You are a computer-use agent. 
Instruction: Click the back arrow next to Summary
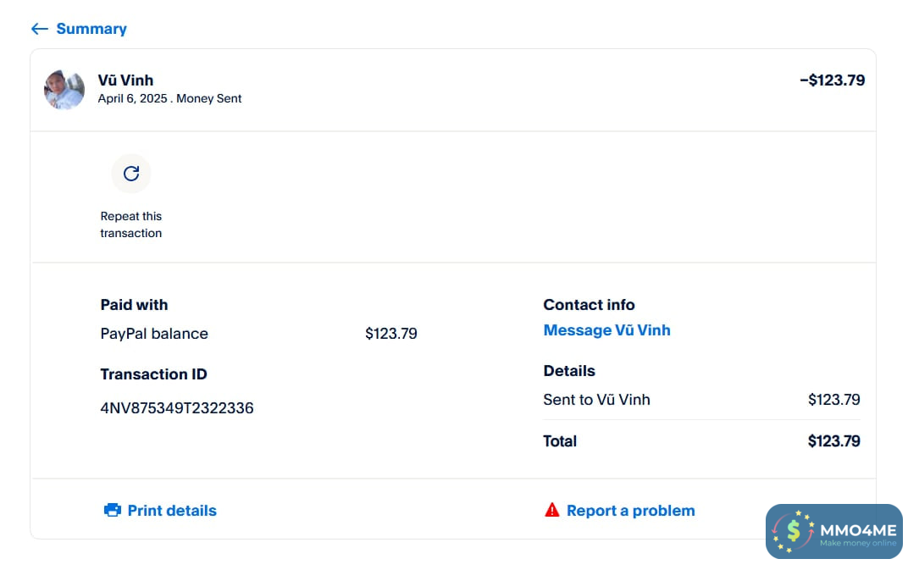tap(39, 29)
